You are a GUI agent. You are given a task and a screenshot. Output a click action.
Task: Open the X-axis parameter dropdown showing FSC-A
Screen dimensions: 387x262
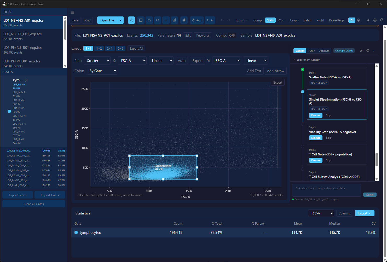pyautogui.click(x=132, y=60)
